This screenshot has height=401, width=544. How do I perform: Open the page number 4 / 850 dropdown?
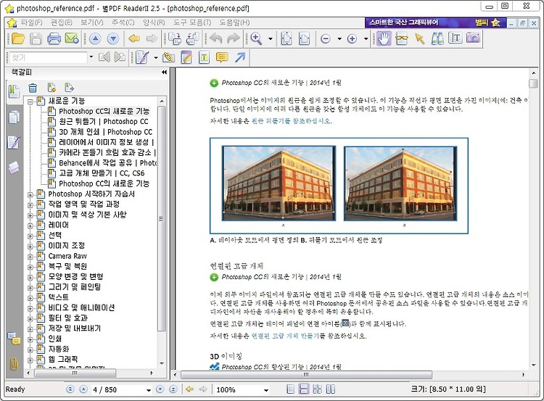pos(149,390)
